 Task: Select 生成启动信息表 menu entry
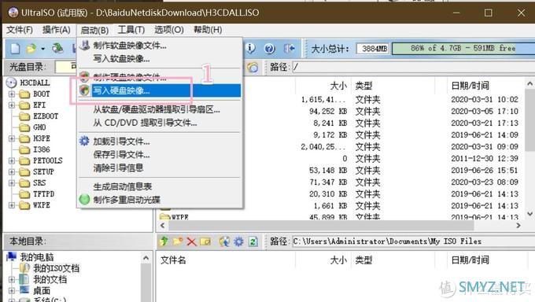point(160,186)
